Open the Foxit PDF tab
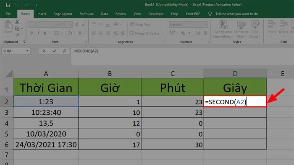Screen dimensions: 294x165 point(193,14)
